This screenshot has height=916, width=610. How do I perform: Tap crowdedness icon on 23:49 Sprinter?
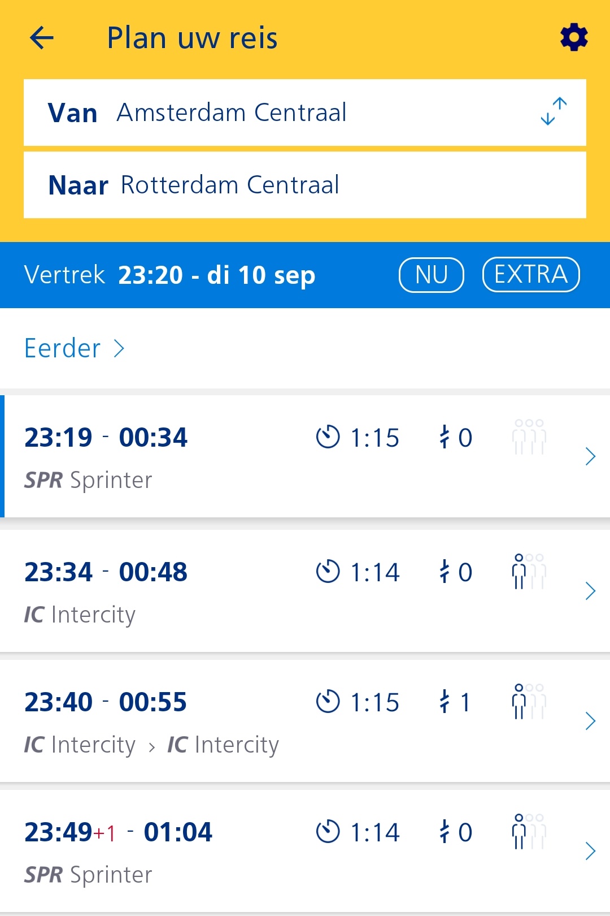point(529,832)
